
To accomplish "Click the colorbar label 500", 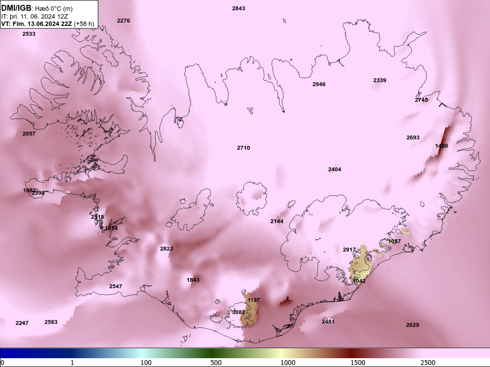I will pos(216,363).
